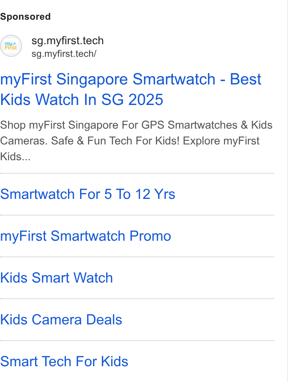Viewport: 288px width, 382px height.
Task: Click the truncated 'Kids...' description ending
Action: pyautogui.click(x=15, y=157)
